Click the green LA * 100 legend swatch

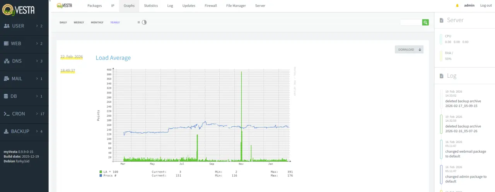pyautogui.click(x=101, y=172)
